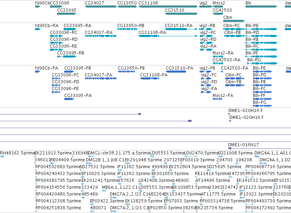This screenshot has width=291, height=213.
Task: Select the Clbn-PC protein label
Action: click(234, 75)
